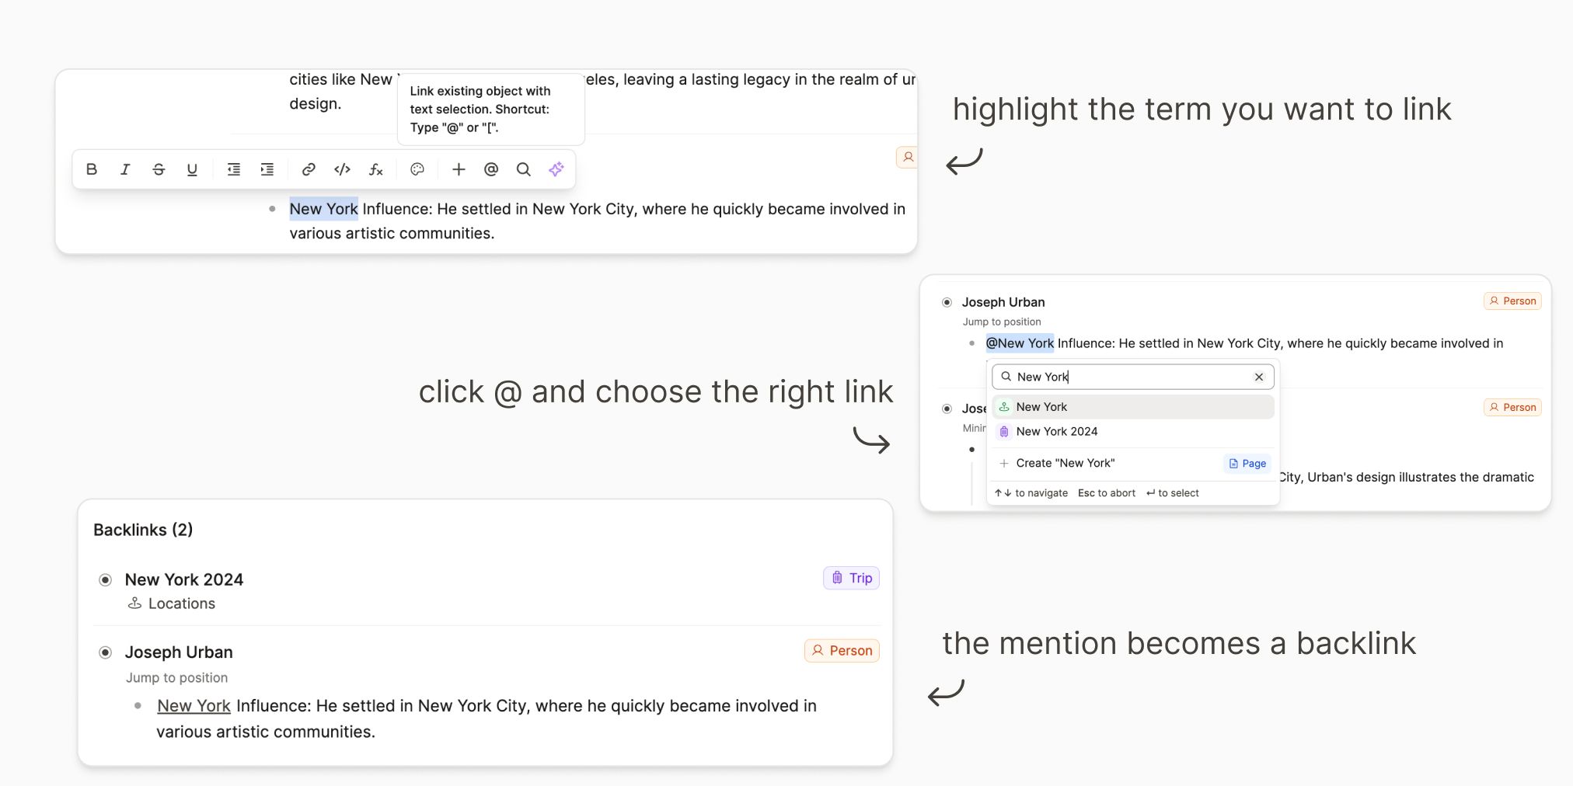The image size is (1573, 786).
Task: Insert a formula via the fx icon
Action: [x=376, y=169]
